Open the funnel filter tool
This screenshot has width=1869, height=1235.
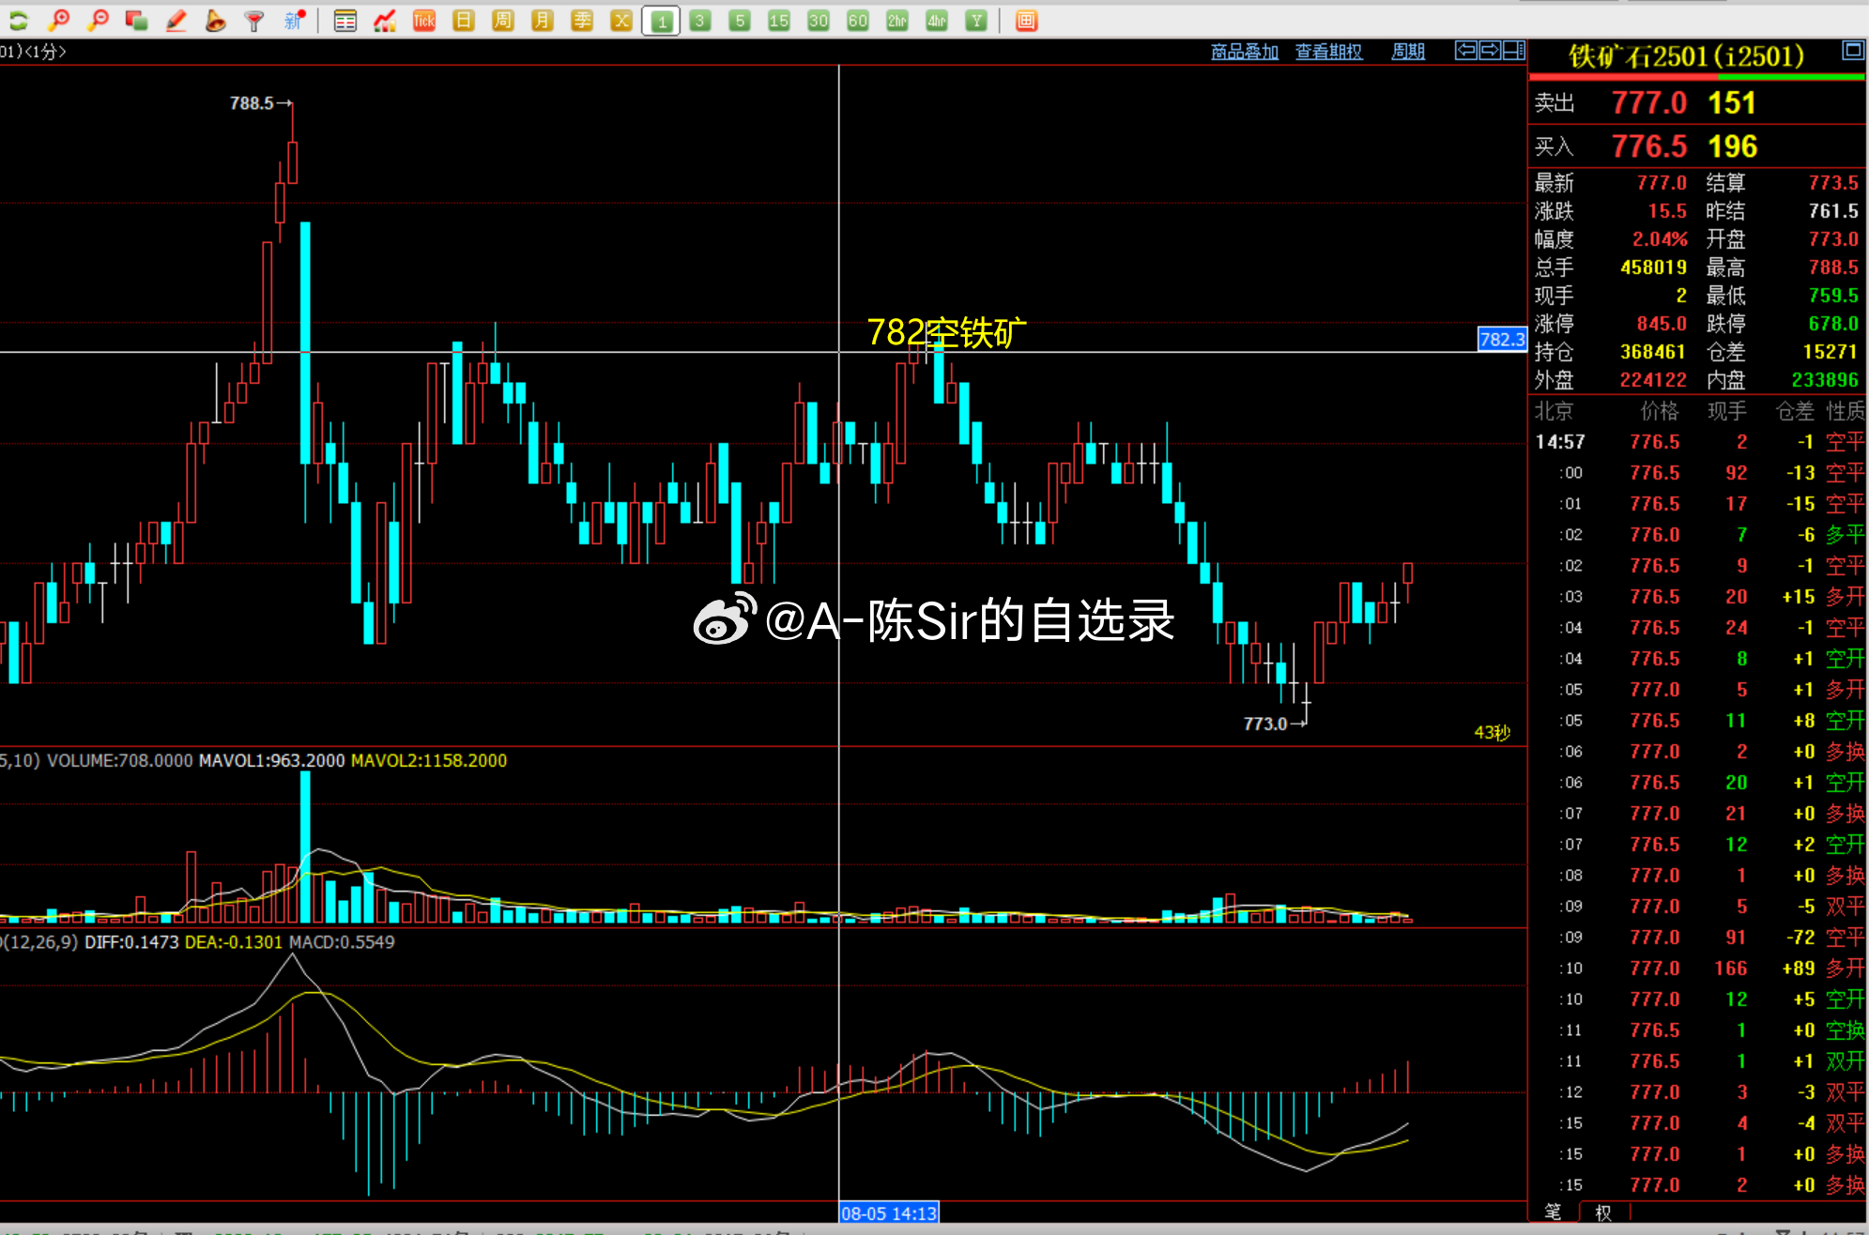253,20
